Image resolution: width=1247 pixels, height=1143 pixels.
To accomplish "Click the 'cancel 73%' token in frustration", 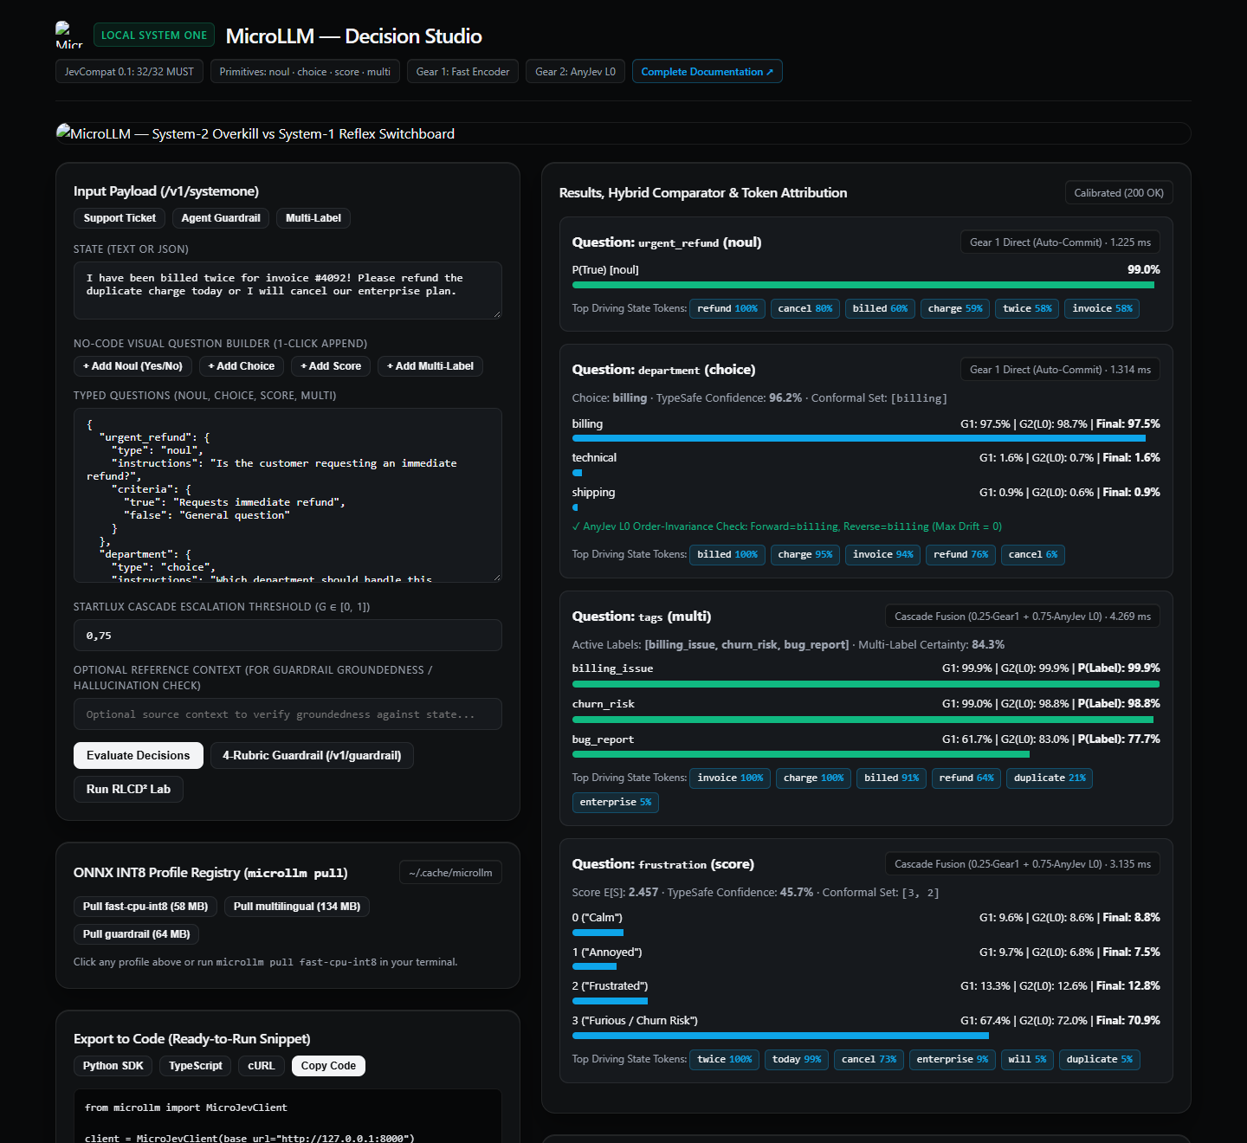I will click(x=869, y=1059).
